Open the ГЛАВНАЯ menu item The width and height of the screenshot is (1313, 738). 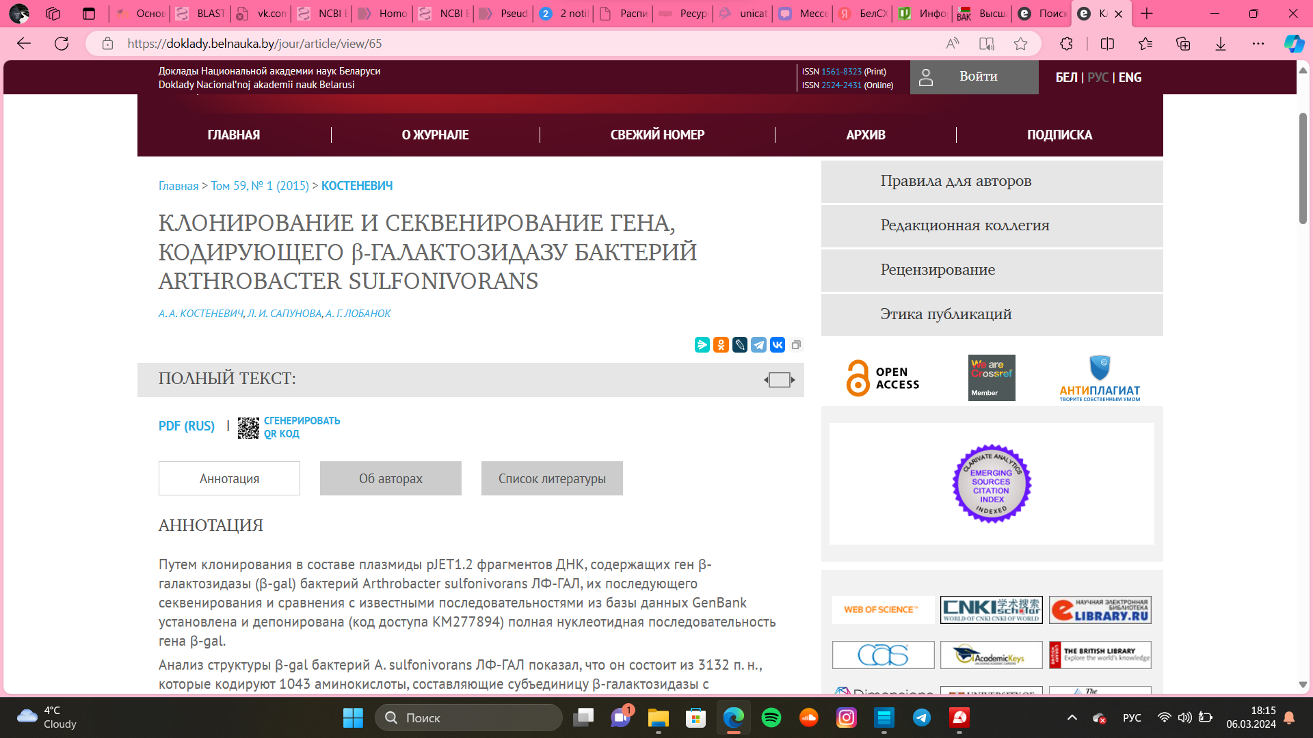pyautogui.click(x=234, y=135)
